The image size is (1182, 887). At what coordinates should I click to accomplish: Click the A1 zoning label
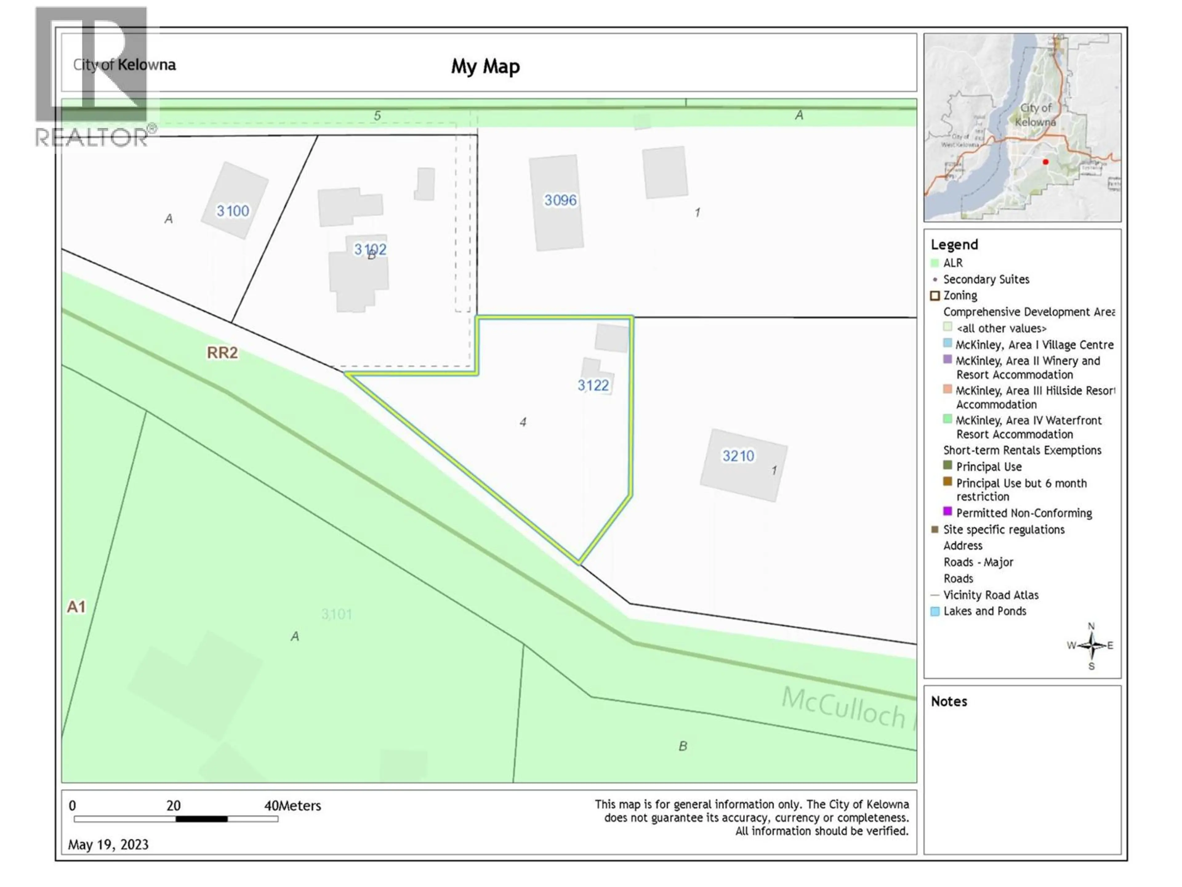coord(76,607)
